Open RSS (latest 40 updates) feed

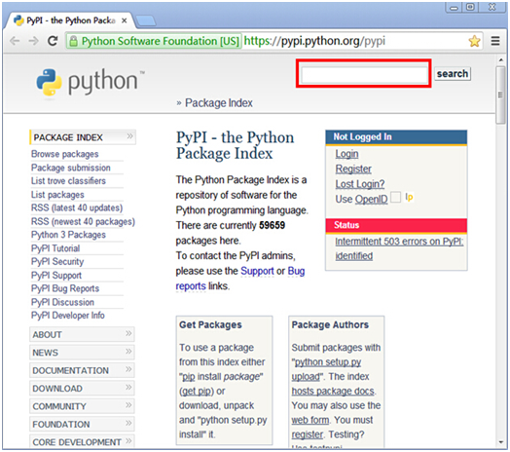coord(77,208)
